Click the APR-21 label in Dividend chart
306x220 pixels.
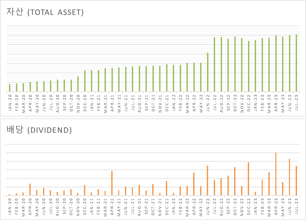pos(112,207)
